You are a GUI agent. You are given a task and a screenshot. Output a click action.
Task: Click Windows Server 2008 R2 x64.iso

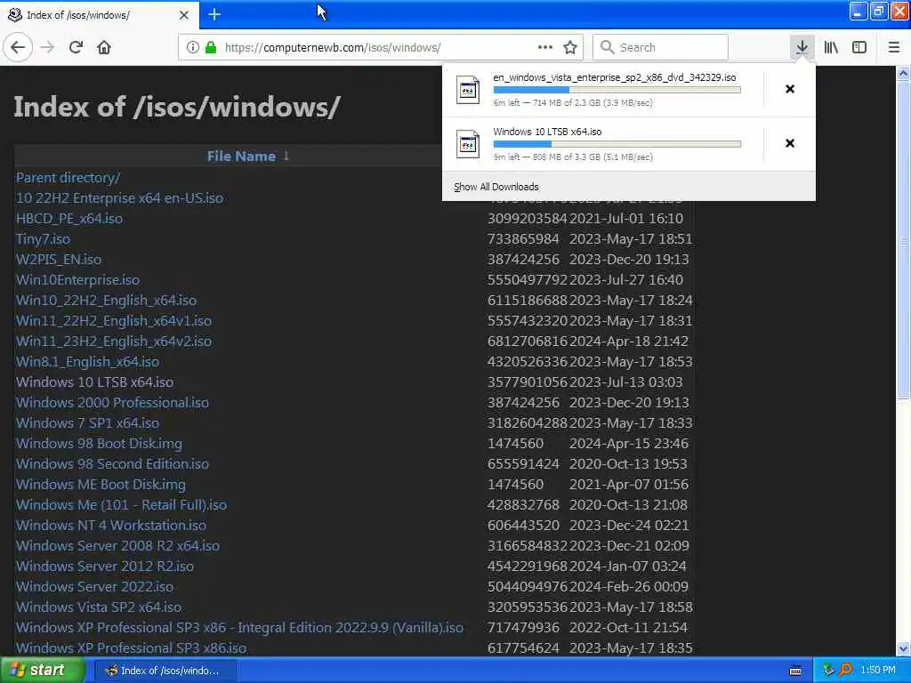[x=118, y=546]
